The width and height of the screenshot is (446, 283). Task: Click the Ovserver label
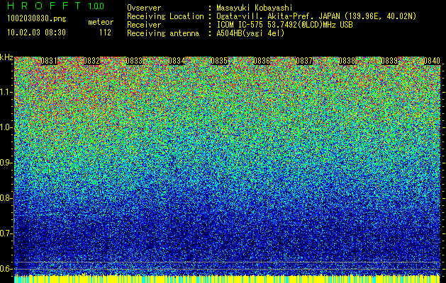(144, 8)
